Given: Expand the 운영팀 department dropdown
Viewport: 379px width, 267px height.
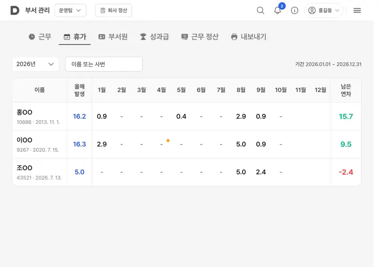Looking at the screenshot, I should pos(70,11).
